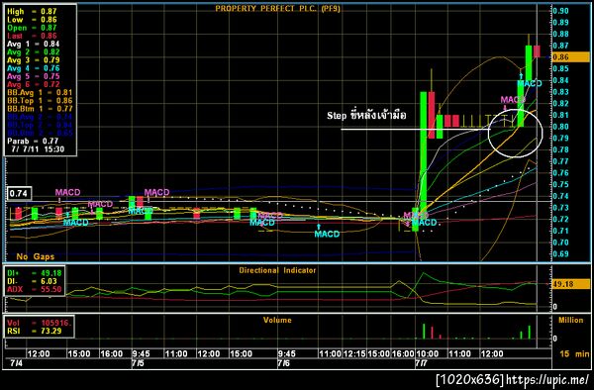
Task: Select the Vol = 105916 reading
Action: 39,323
